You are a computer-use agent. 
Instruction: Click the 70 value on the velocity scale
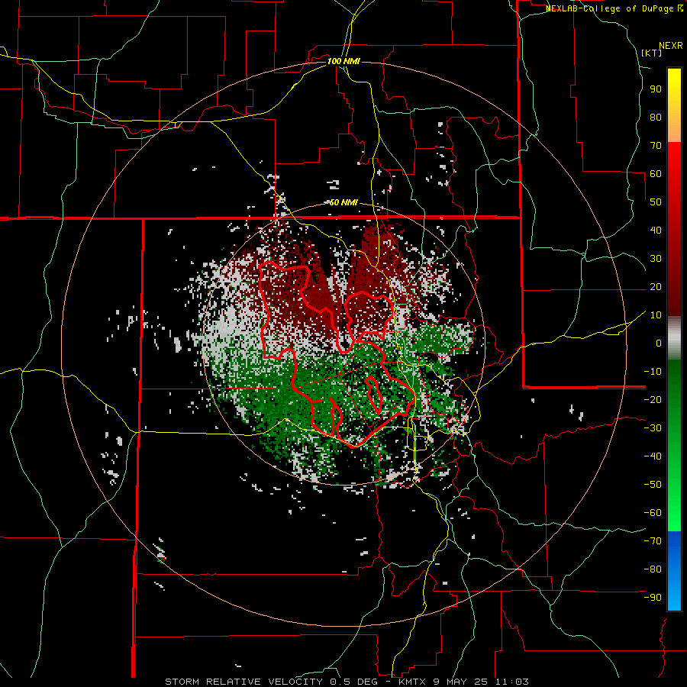(x=656, y=146)
